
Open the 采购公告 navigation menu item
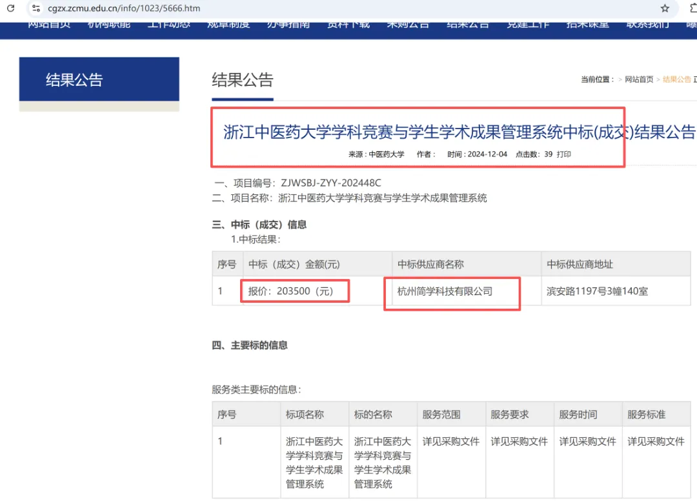408,25
